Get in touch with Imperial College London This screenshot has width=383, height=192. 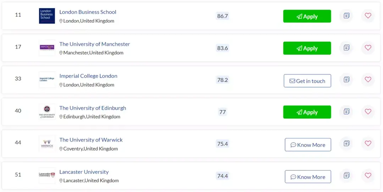click(307, 81)
